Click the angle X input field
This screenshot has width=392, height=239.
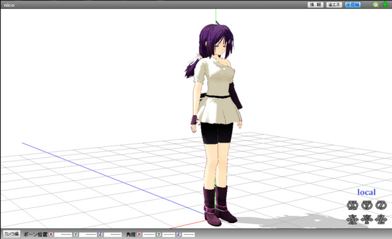tap(149, 235)
